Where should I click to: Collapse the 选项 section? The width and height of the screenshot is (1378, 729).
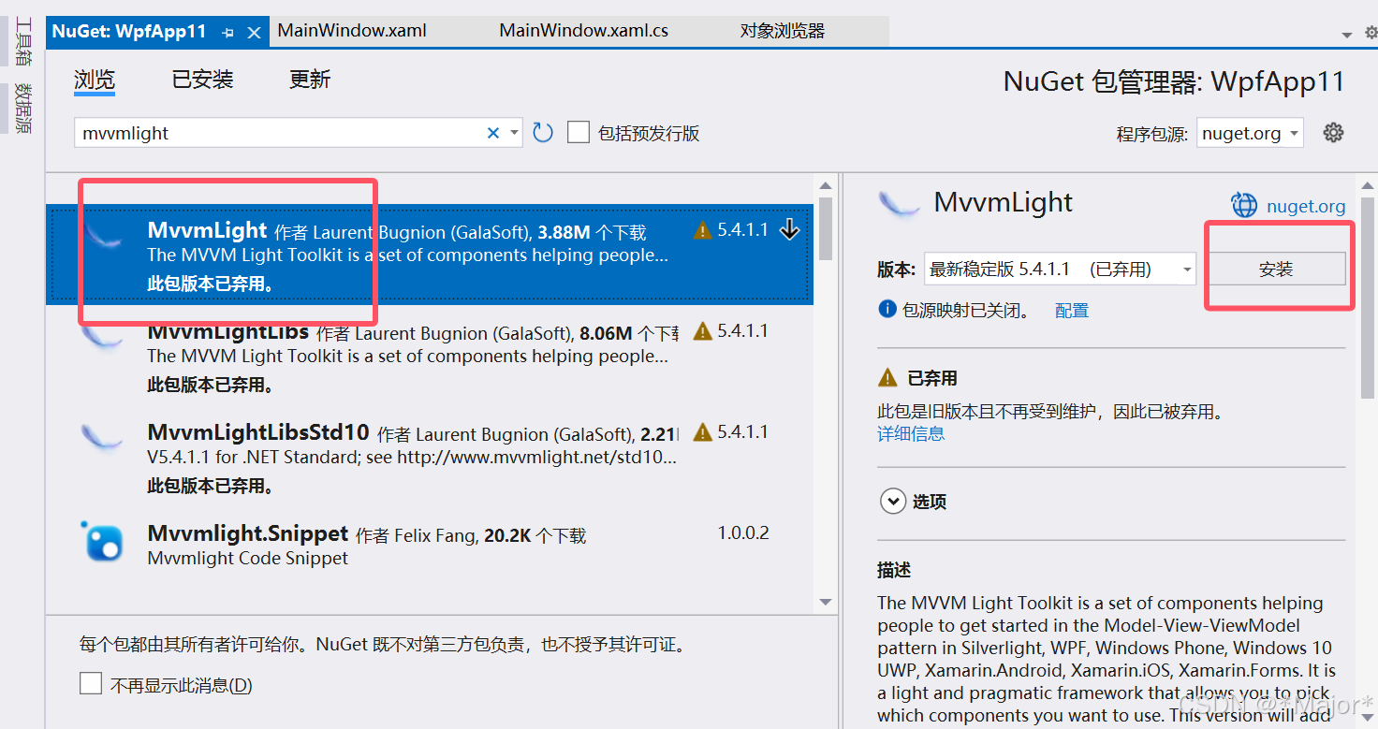tap(892, 502)
